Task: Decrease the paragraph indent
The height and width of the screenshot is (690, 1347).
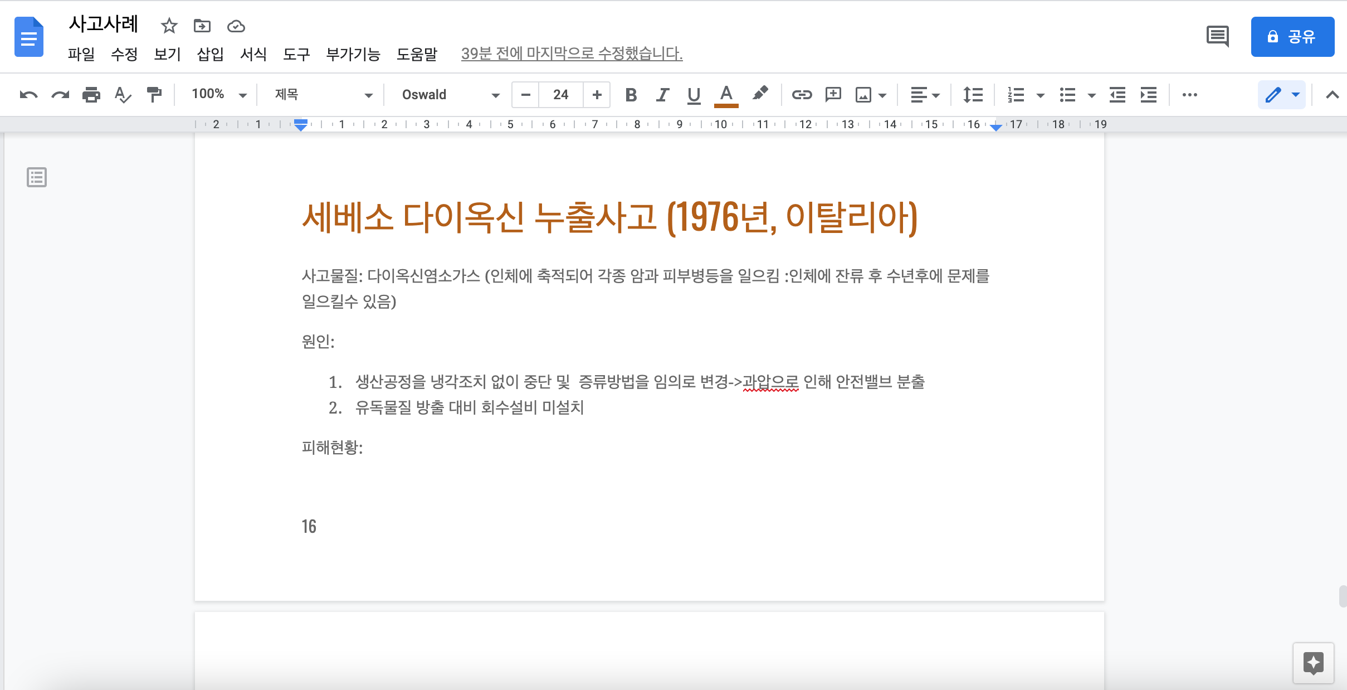Action: click(x=1117, y=95)
